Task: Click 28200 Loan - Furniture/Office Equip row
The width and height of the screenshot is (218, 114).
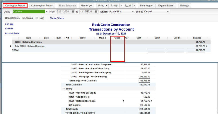Action: (108, 69)
